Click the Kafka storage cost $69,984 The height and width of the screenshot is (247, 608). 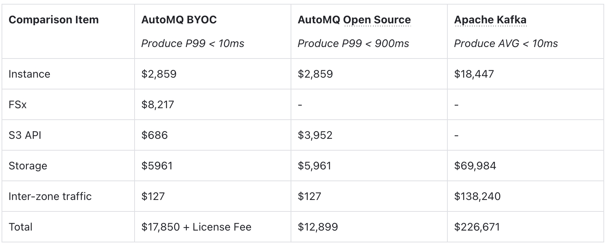click(475, 166)
